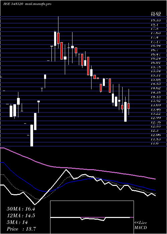This screenshot has width=167, height=234.
Task: Click the 12.76 price axis label
Action: (156, 122)
